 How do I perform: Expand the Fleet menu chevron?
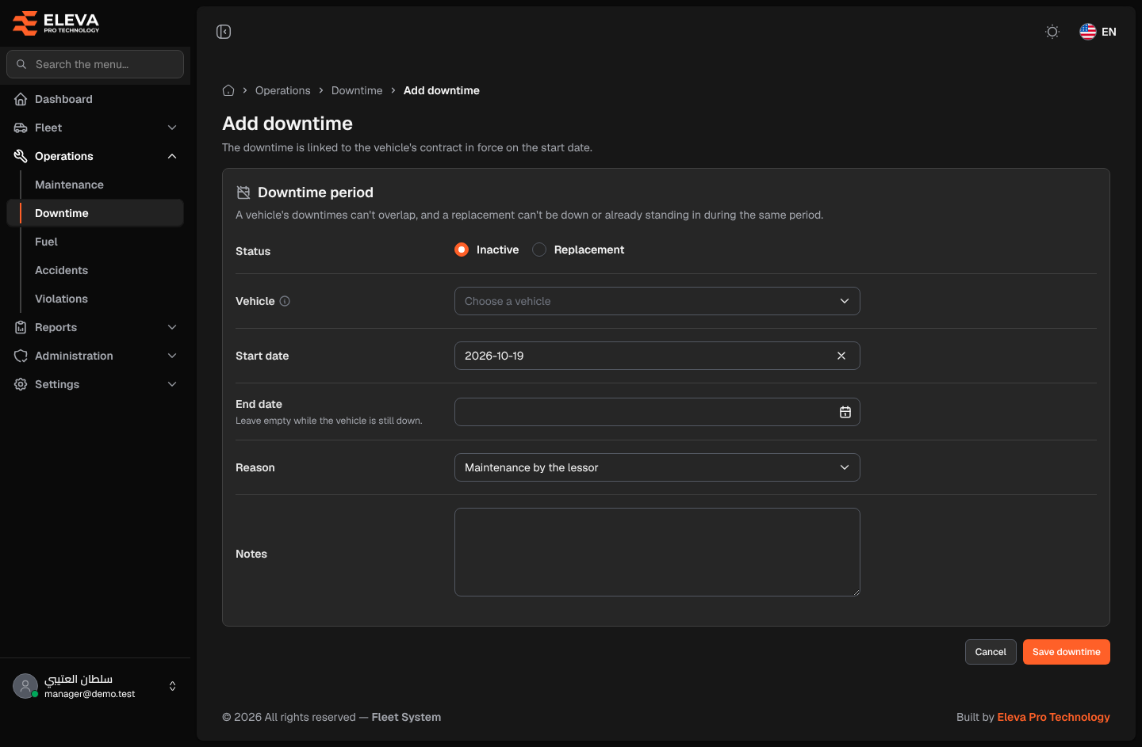pyautogui.click(x=172, y=128)
